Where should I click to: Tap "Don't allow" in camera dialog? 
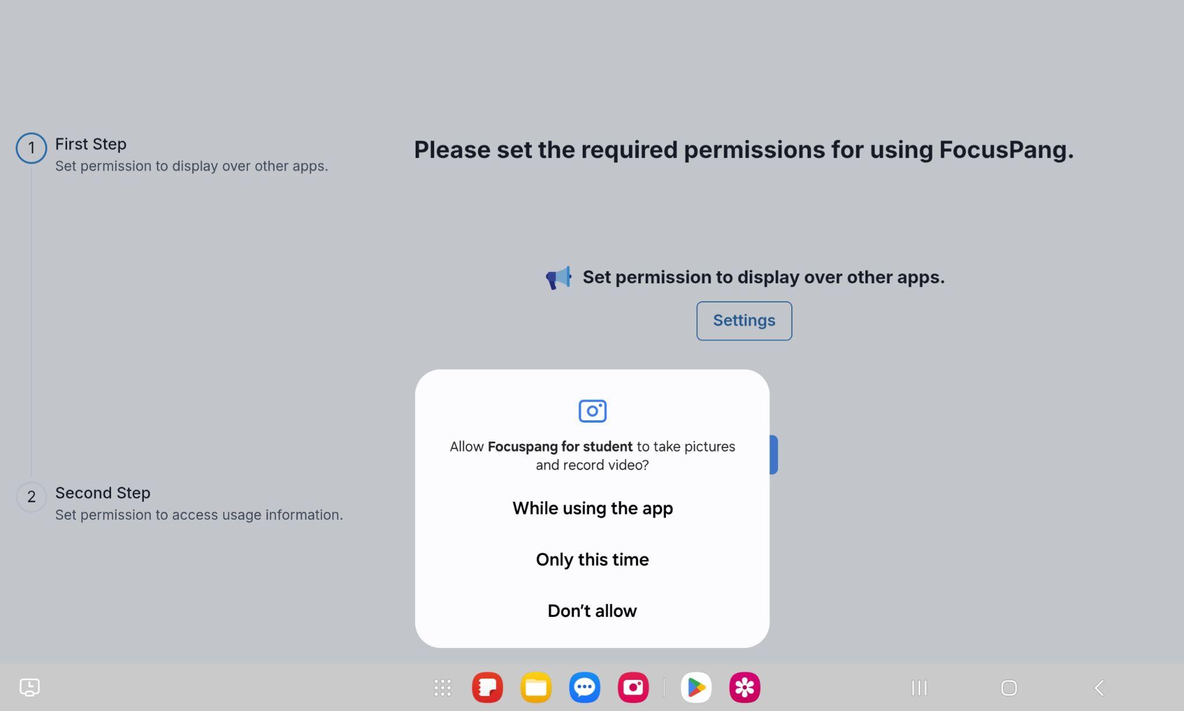click(592, 611)
